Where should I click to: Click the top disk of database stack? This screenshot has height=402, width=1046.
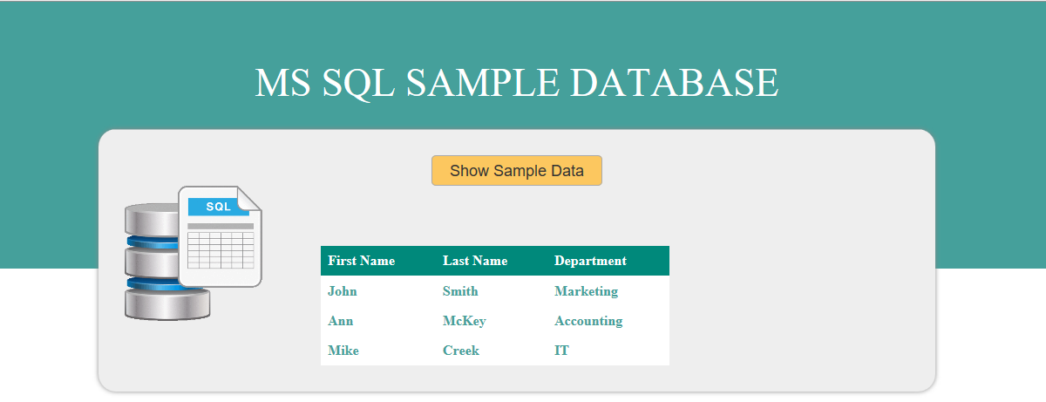(152, 220)
